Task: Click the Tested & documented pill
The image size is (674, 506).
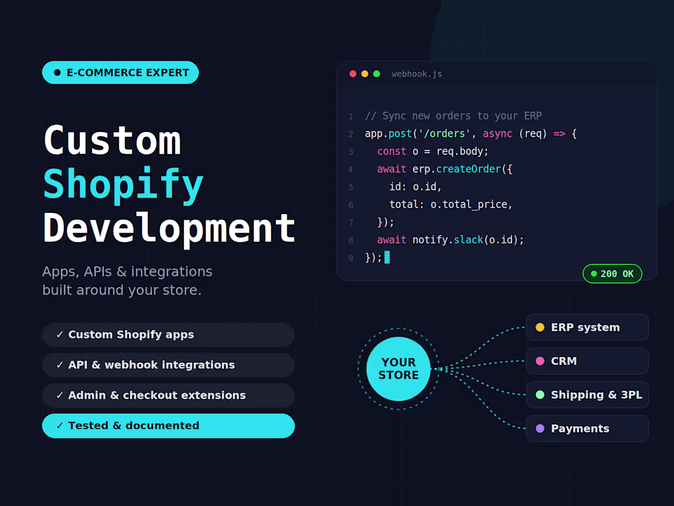Action: click(x=168, y=426)
